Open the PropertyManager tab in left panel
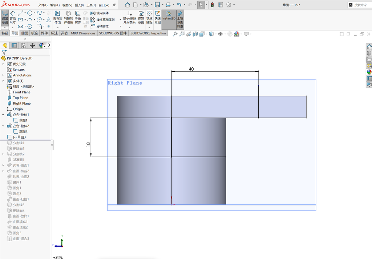The width and height of the screenshot is (372, 259). (14, 45)
